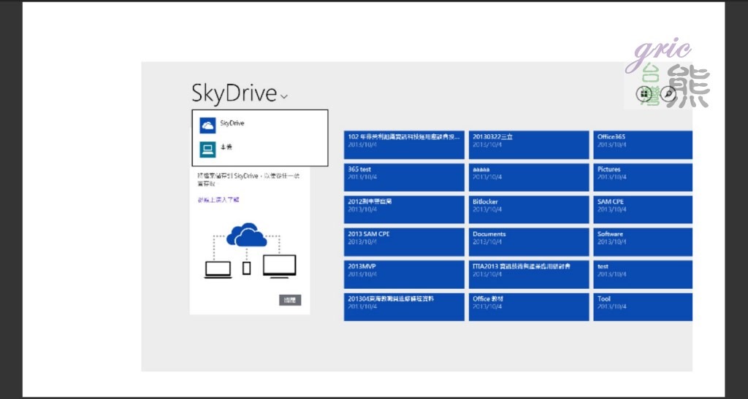Screen dimensions: 748x399
Task: Choose SkyDrive in the location menu
Action: (260, 125)
